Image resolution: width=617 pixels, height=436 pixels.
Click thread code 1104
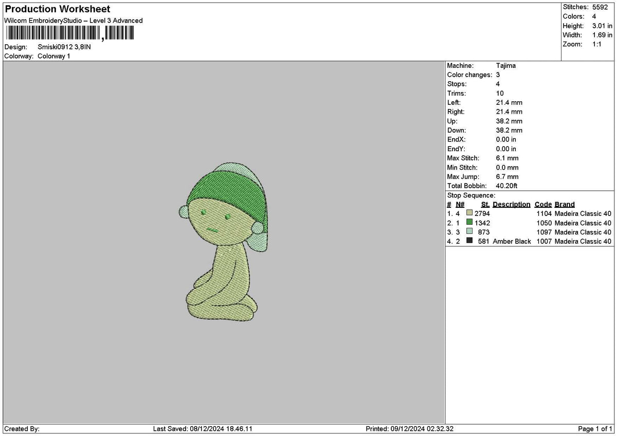[x=543, y=213]
